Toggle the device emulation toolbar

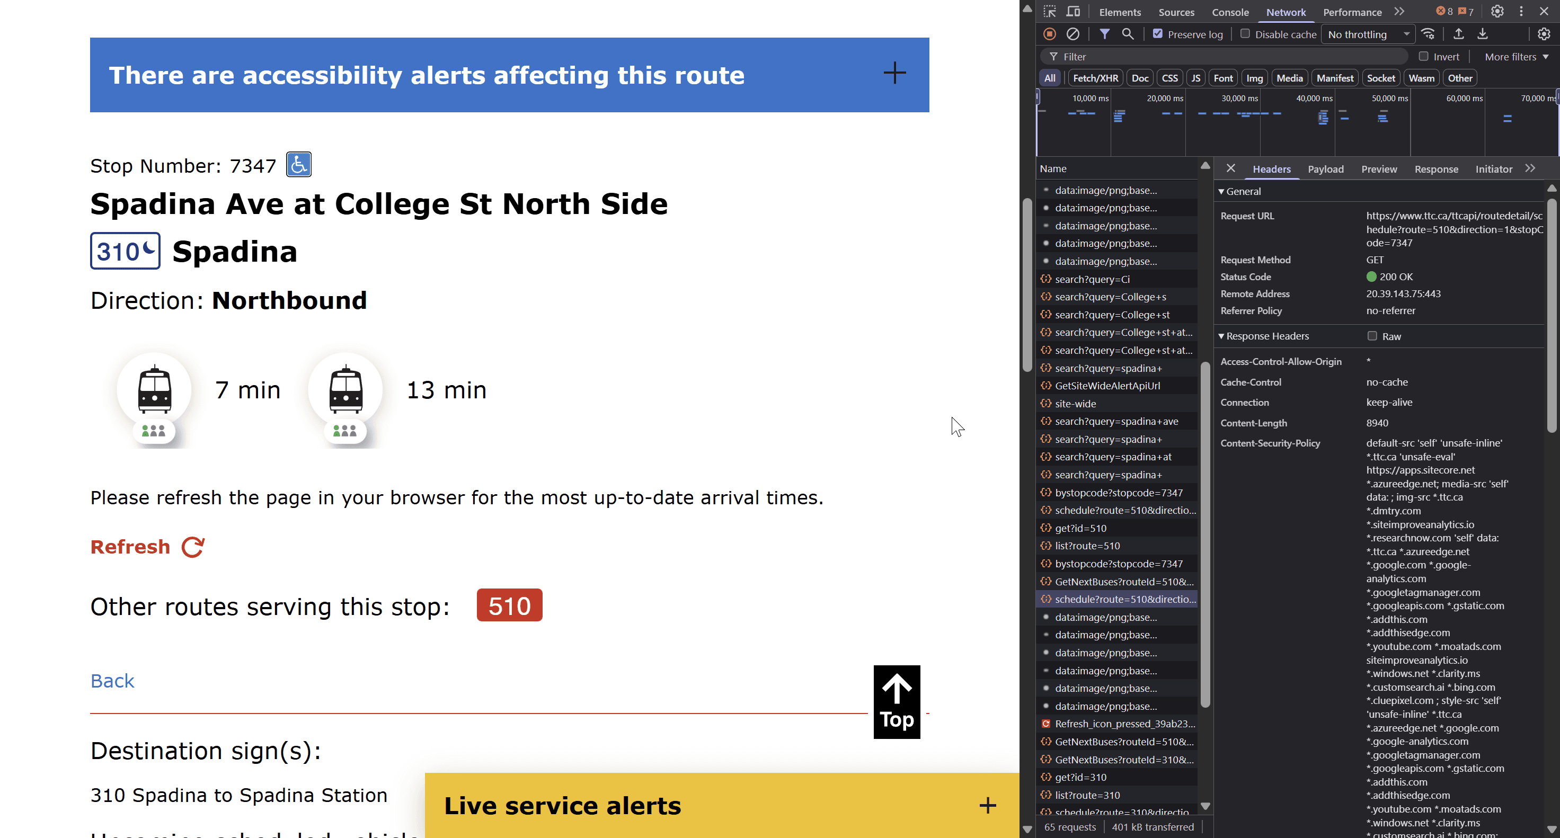point(1073,12)
